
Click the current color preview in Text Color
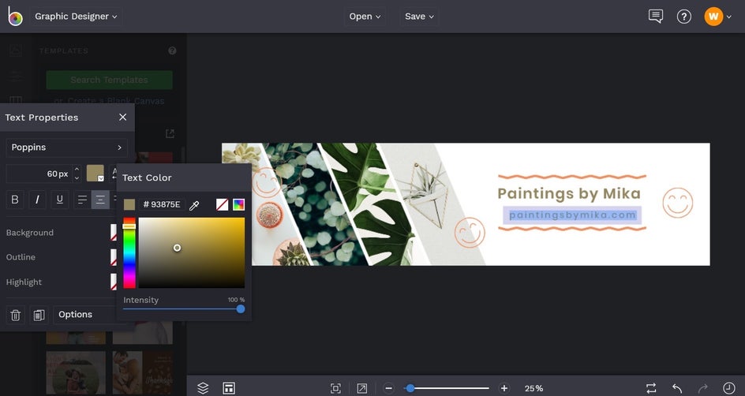click(x=129, y=204)
